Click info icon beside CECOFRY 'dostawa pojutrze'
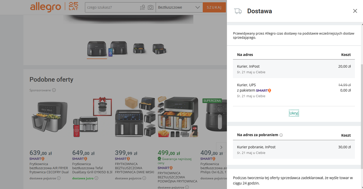The image size is (363, 189). click(59, 178)
